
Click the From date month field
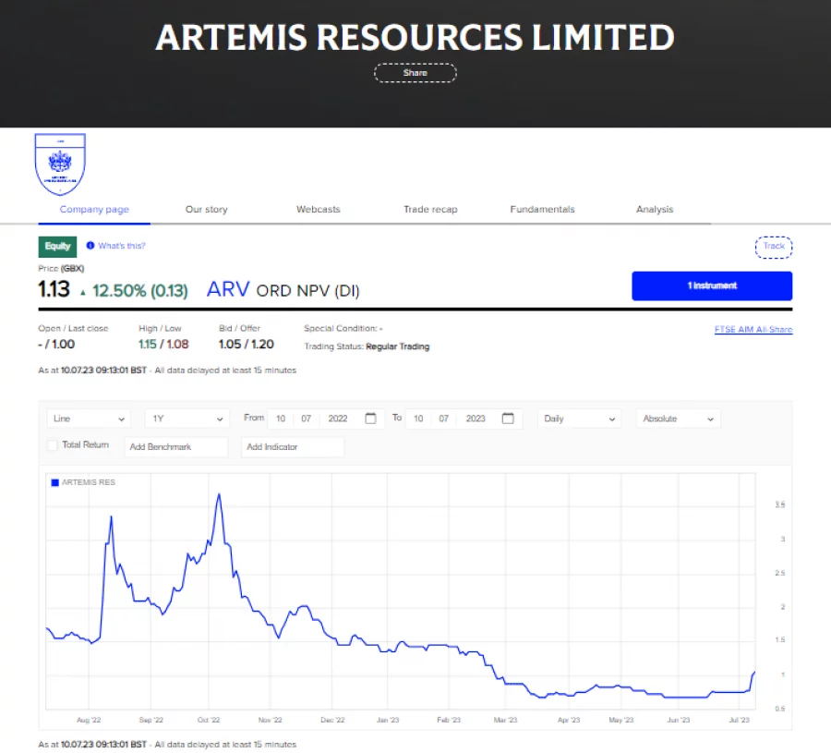[307, 419]
